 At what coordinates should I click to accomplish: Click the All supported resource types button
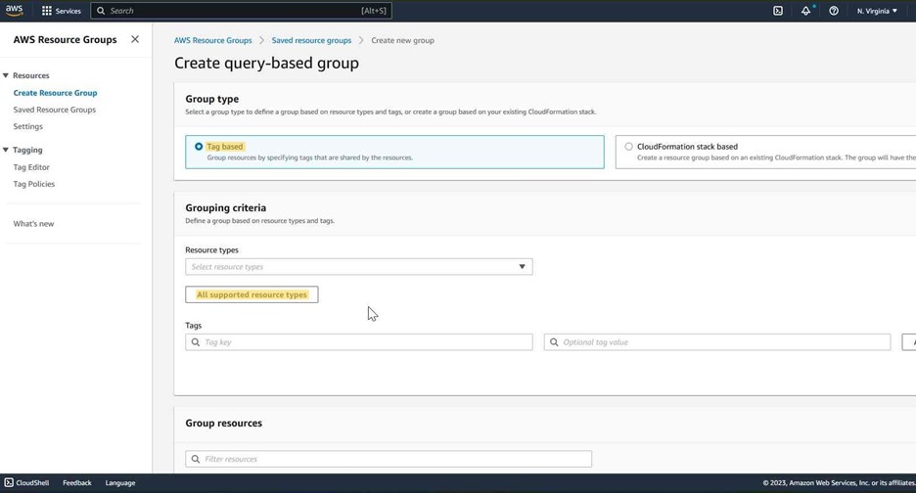252,294
